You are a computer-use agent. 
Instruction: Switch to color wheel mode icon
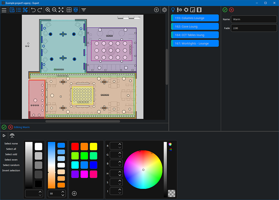[170, 144]
